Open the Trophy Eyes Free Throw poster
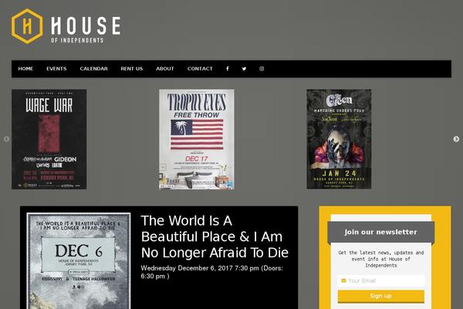Image resolution: width=463 pixels, height=309 pixels. tap(197, 139)
